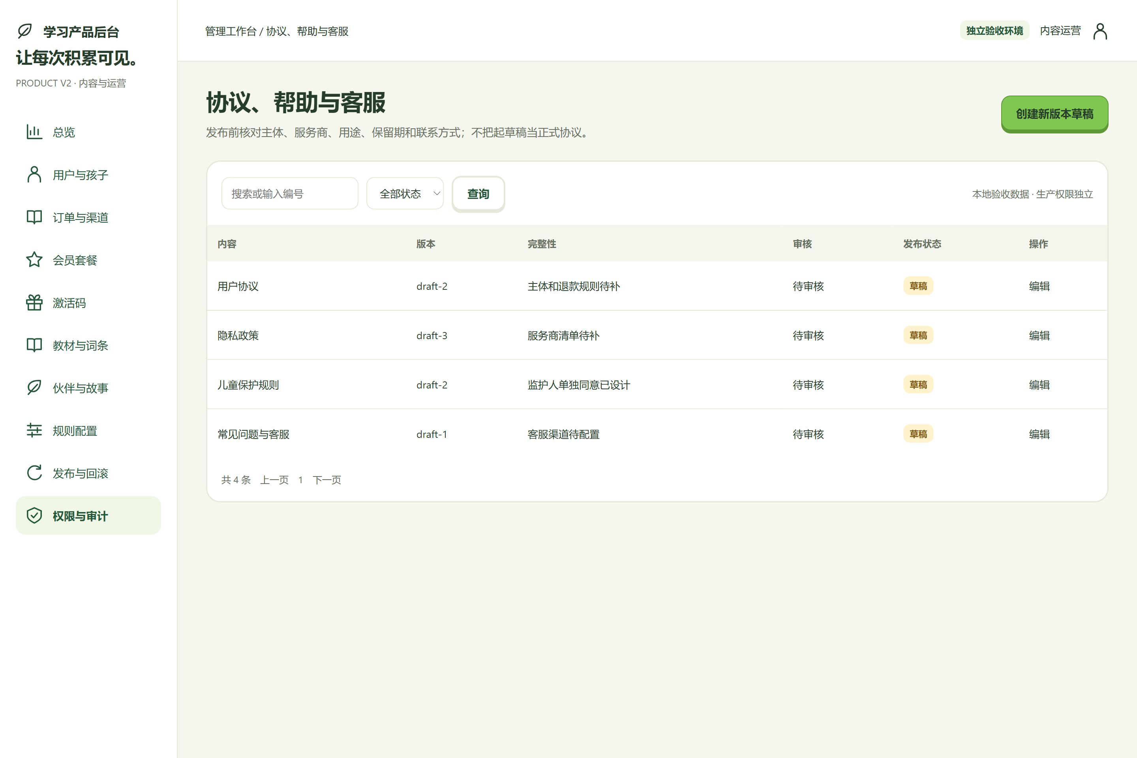
Task: Open 总览 in the sidebar
Action: click(x=88, y=132)
